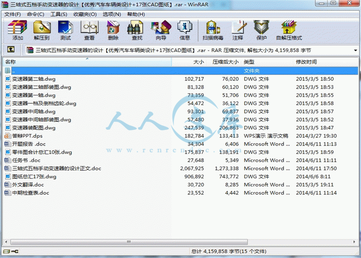Open the address bar dropdown arrow
Screen dimensions: 361x258
point(356,50)
